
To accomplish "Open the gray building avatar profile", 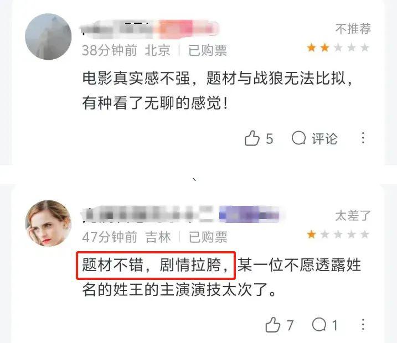I will (x=48, y=37).
